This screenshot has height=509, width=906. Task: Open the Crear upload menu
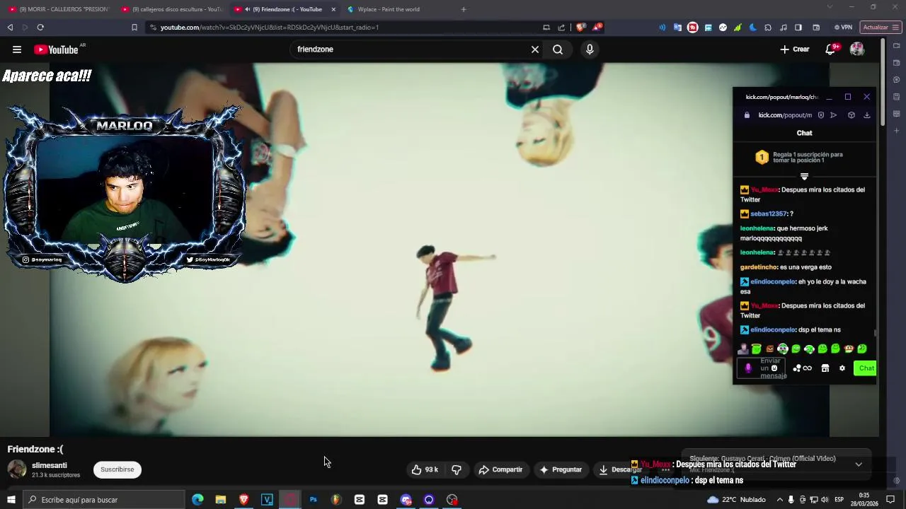794,49
